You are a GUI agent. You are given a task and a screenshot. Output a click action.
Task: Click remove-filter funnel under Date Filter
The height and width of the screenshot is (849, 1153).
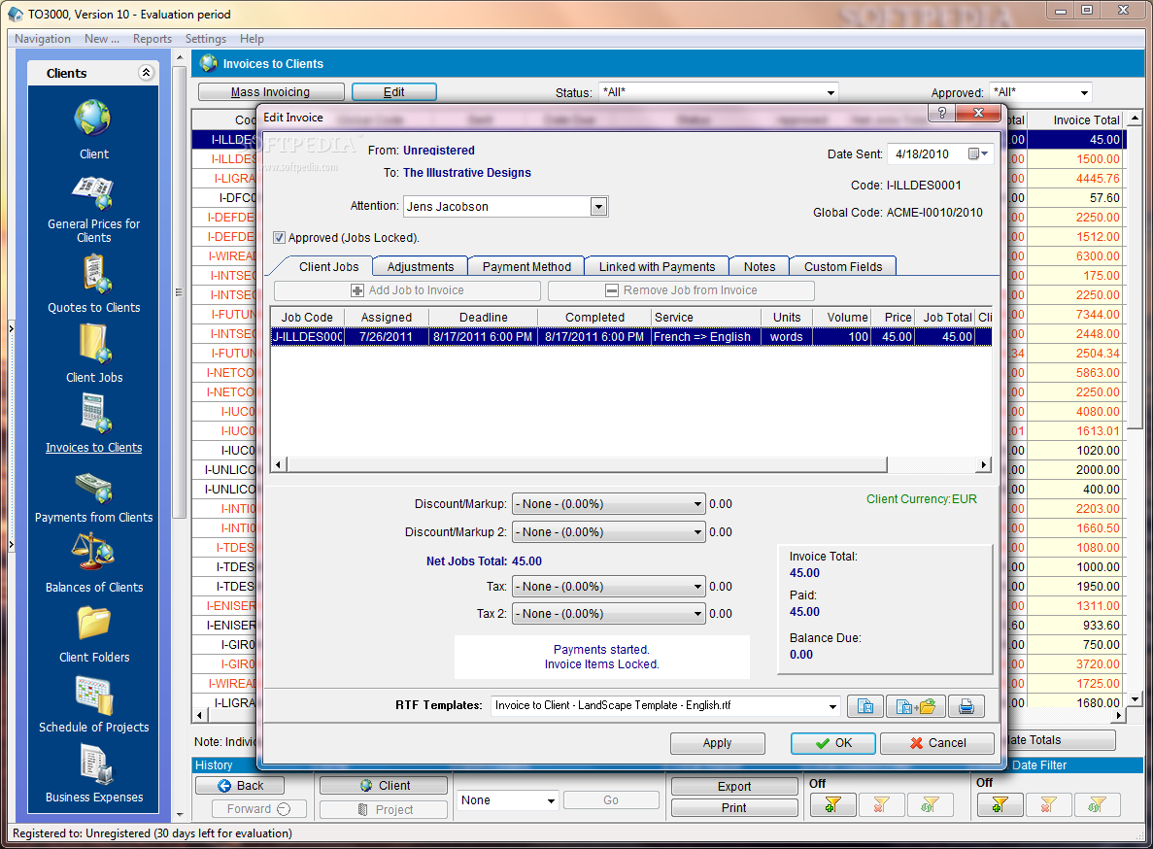[1049, 805]
